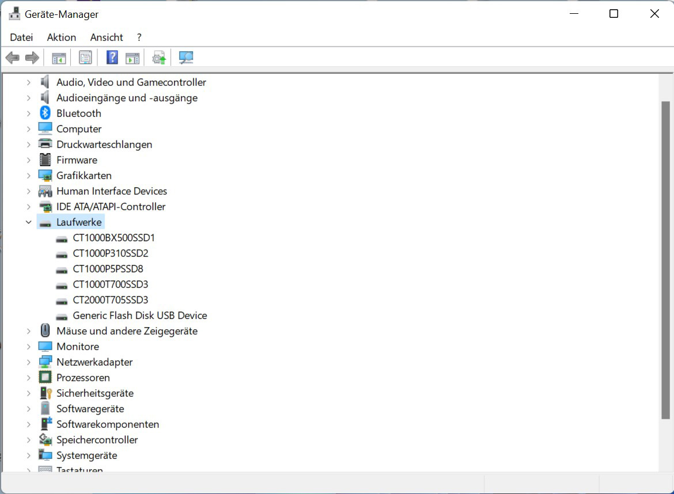Select the Computer category icon

tap(45, 129)
